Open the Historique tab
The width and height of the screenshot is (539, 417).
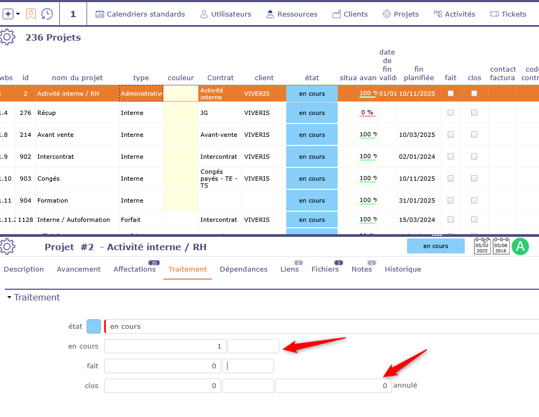403,269
